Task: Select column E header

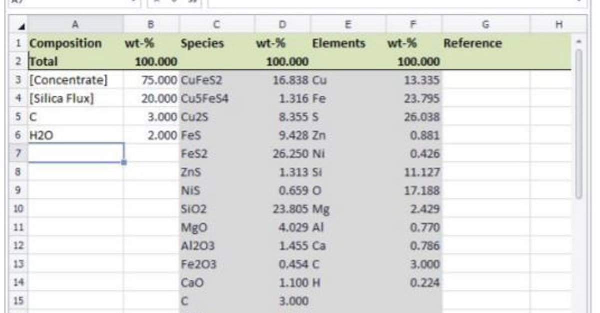Action: click(x=348, y=25)
